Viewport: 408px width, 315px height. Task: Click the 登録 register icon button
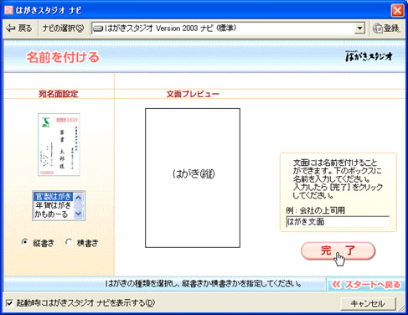click(386, 28)
